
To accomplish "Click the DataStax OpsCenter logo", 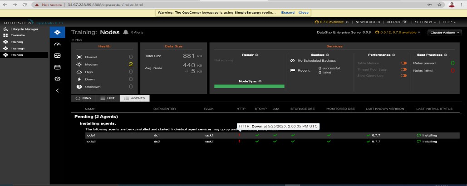I will 34,23.
